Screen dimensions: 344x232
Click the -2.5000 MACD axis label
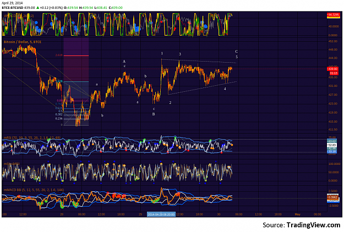[x=333, y=206]
